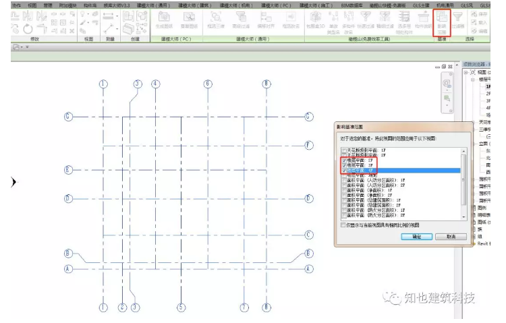
Task: Open the quick access toolbar dropdown arrow
Action: click(x=27, y=47)
